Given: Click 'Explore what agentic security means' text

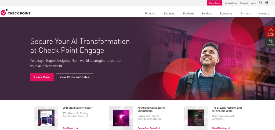Looking at the screenshot, I should (150, 118).
